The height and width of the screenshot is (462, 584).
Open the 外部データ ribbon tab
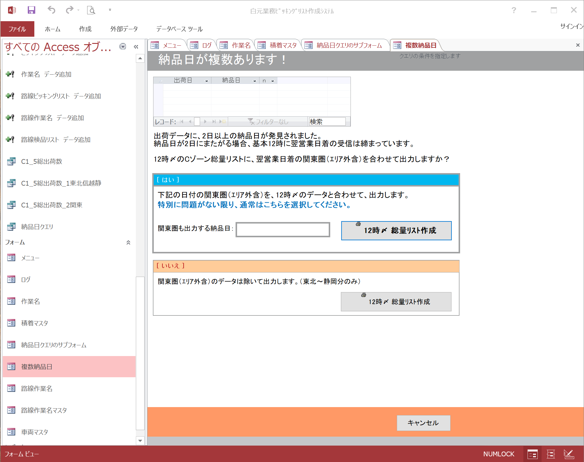pyautogui.click(x=124, y=29)
